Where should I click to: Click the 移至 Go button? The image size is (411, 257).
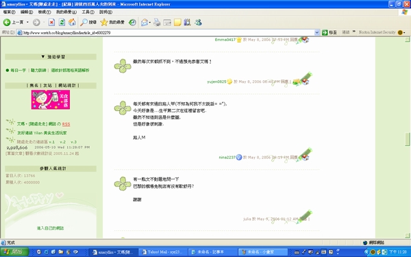click(x=329, y=32)
